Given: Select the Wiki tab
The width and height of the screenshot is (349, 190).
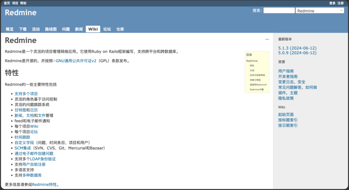Looking at the screenshot, I should [93, 29].
